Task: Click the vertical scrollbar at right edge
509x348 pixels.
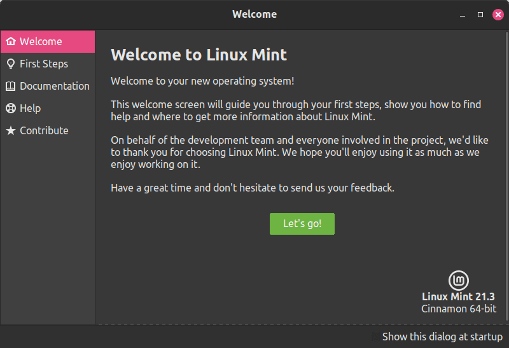Action: (506, 176)
